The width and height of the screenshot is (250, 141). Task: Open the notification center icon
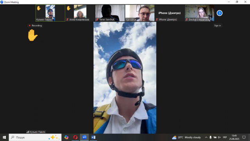[244, 137]
